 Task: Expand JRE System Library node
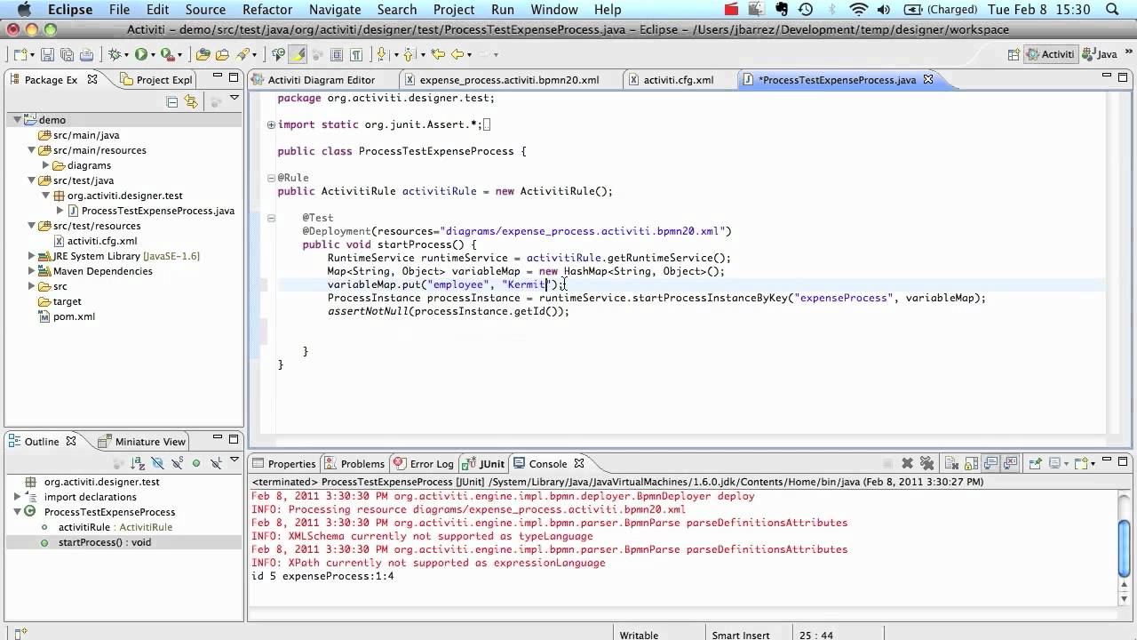click(32, 256)
